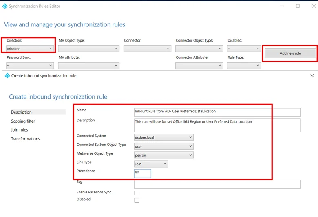318x217 pixels.
Task: Open the Transformations page
Action: [x=25, y=139]
